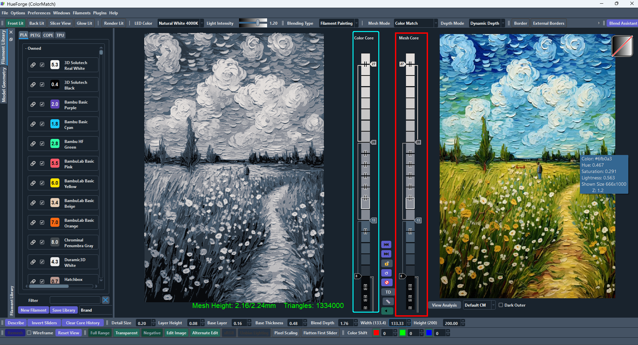The width and height of the screenshot is (638, 345).
Task: Uncheck the Bambu Basic Cyan filament checkbox
Action: tap(42, 124)
